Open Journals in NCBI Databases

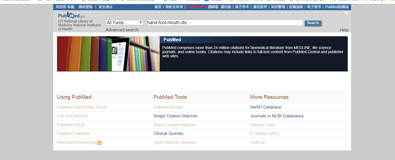coord(276,116)
